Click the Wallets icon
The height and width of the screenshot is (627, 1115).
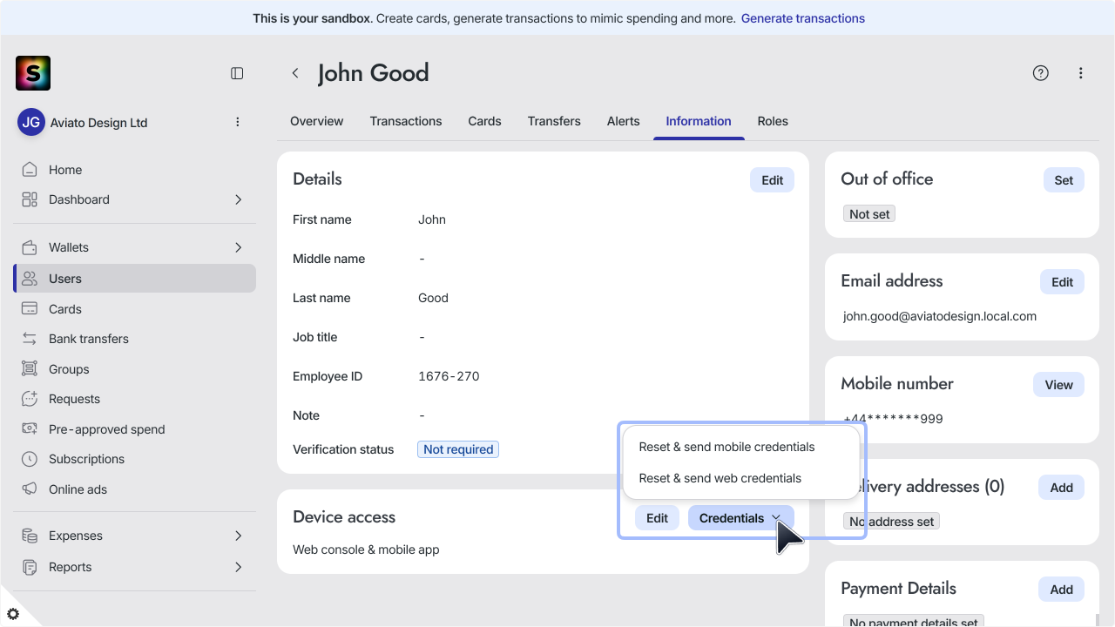(30, 247)
